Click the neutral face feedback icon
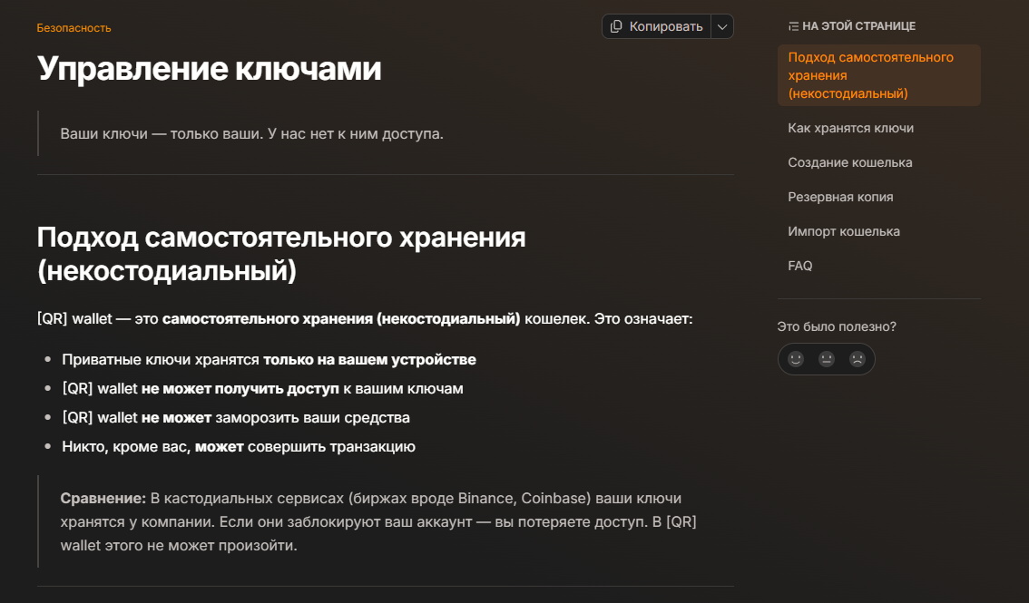 (x=827, y=359)
